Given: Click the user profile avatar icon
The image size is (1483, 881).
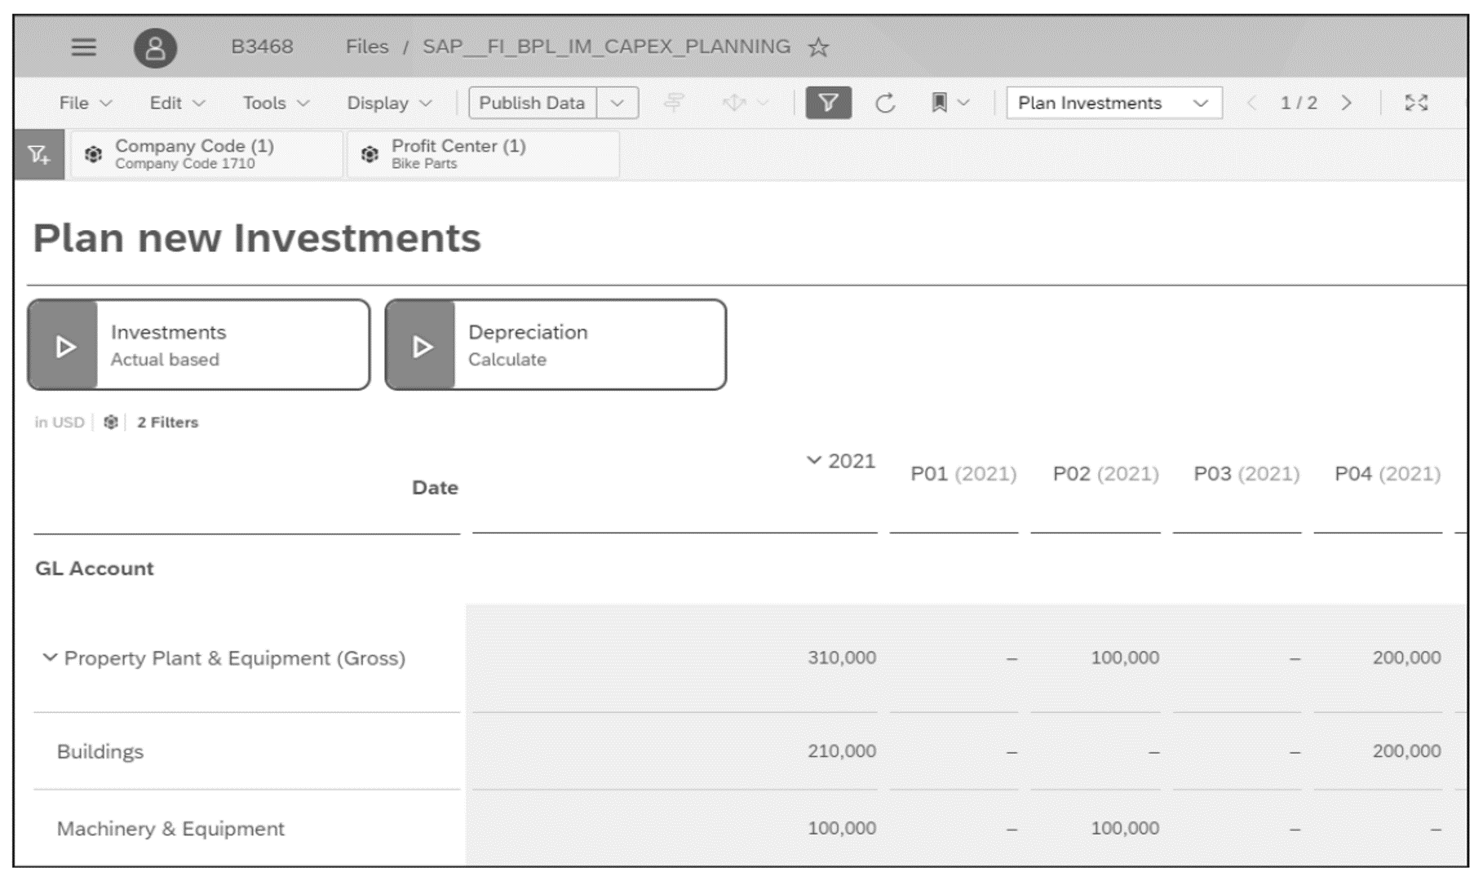Looking at the screenshot, I should click(x=153, y=46).
